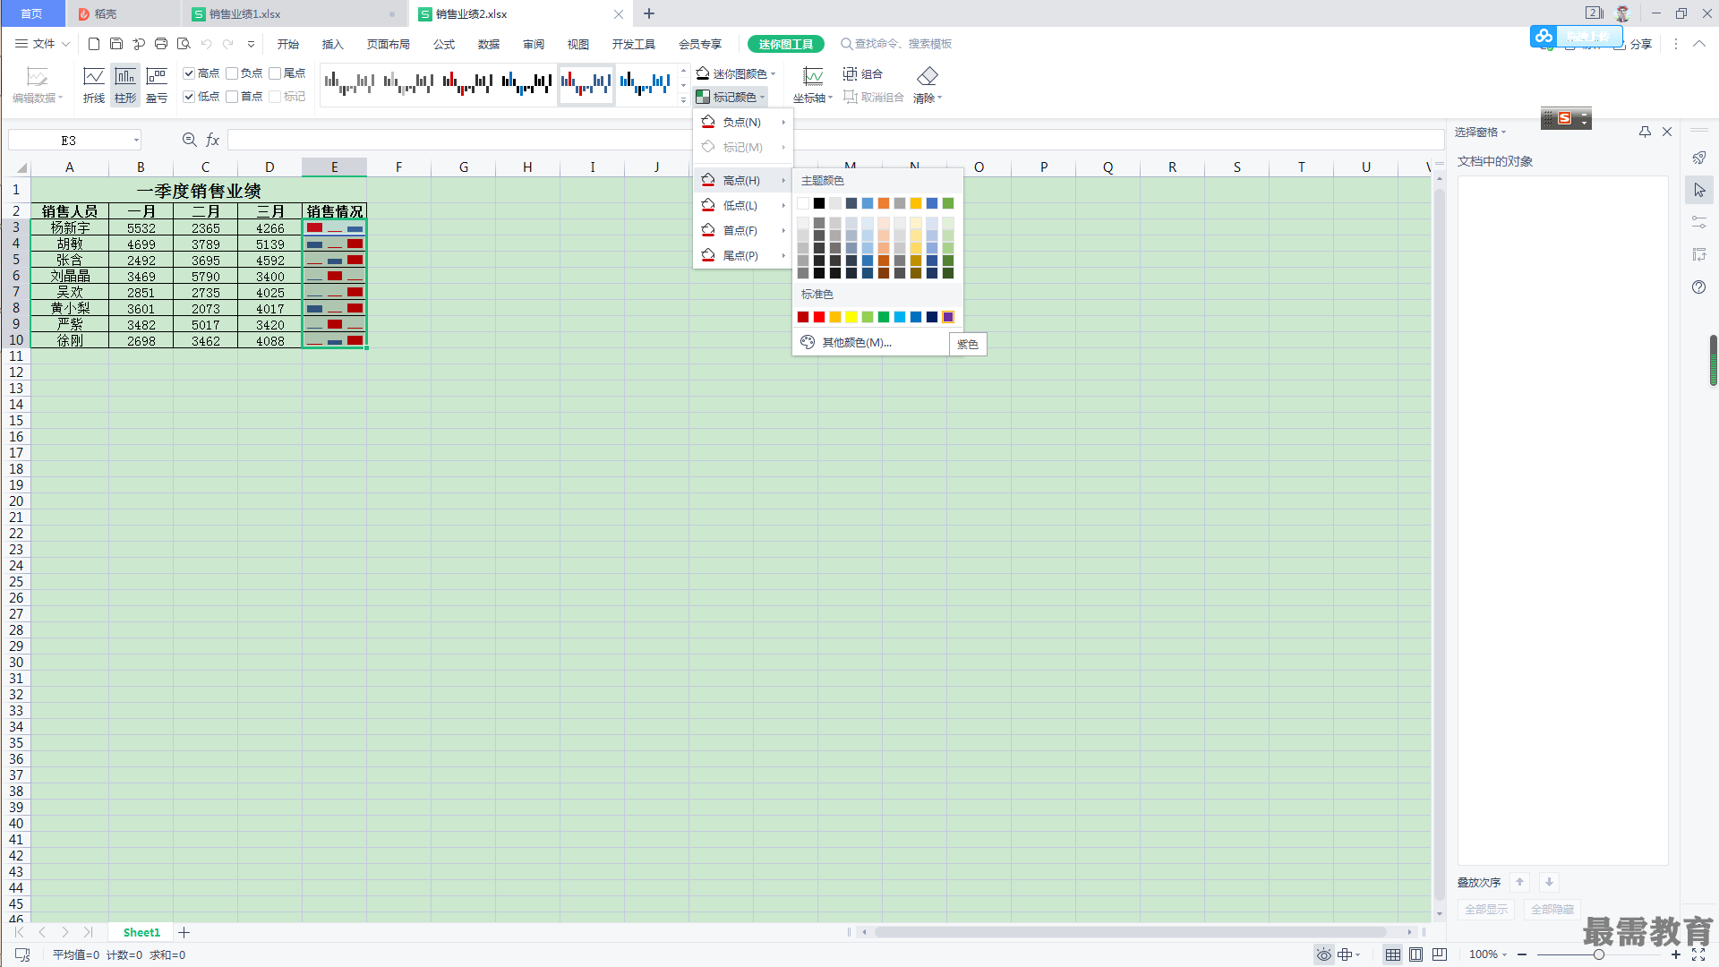Uncheck the 低点 checkbox
Screen dimensions: 1719x967
(x=189, y=97)
